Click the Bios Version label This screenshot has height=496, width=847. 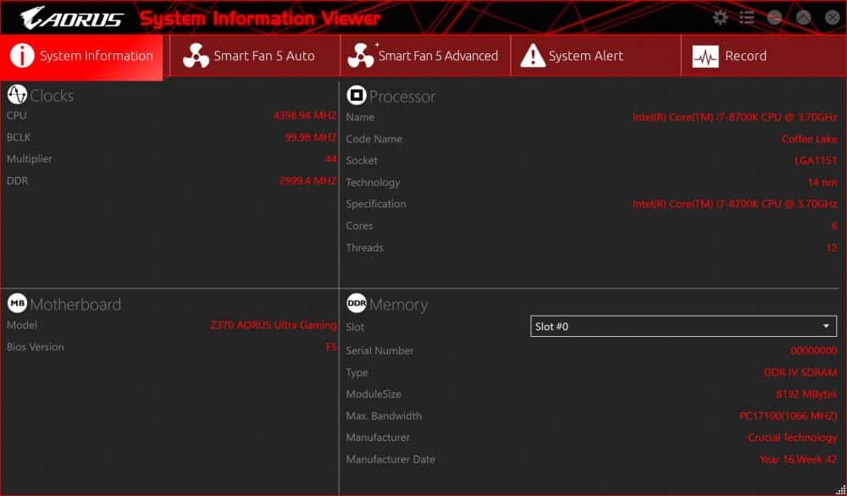(35, 347)
